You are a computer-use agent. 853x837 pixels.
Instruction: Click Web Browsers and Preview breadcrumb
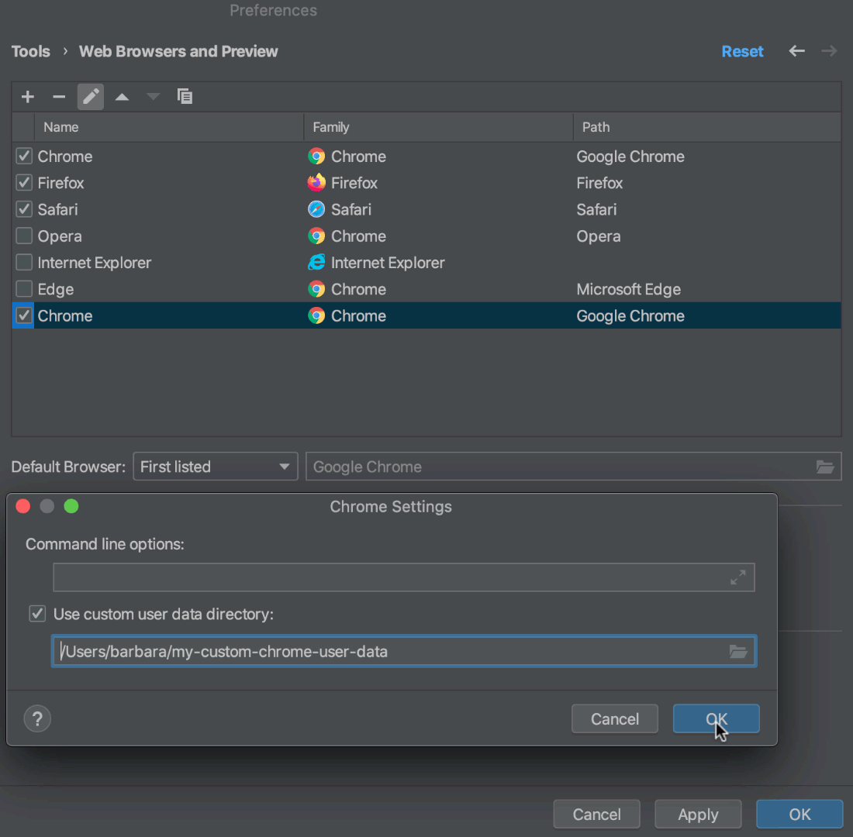click(178, 51)
